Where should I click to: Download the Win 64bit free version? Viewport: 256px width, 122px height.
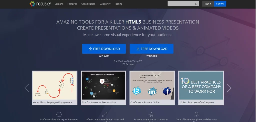tap(151, 49)
